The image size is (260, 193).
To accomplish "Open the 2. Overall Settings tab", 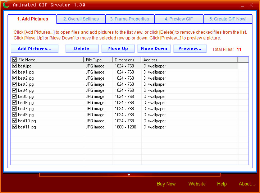I will pos(81,19).
